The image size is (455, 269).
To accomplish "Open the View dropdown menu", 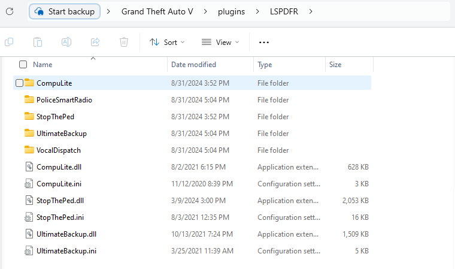I will [220, 43].
